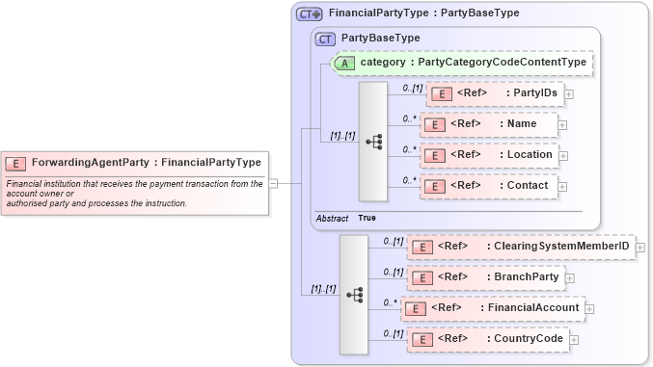Select the 'FinancialPartyType : PartyBaseType' header

point(424,13)
